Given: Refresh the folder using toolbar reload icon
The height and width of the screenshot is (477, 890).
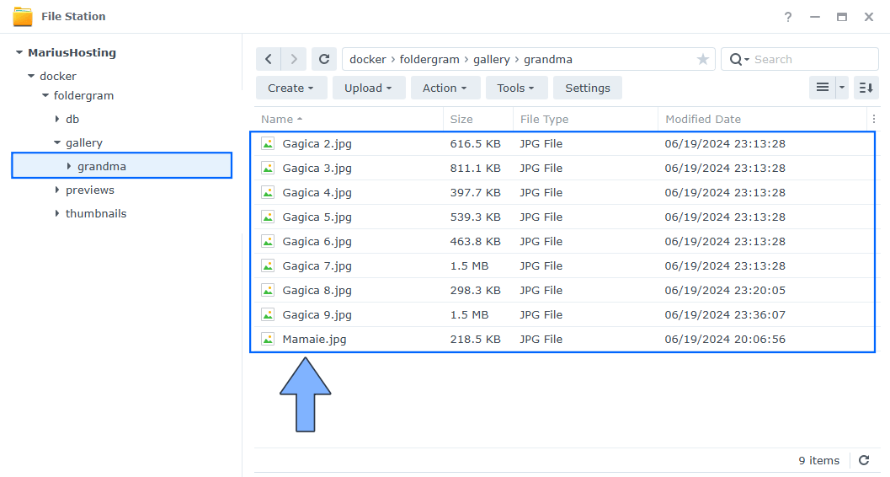Looking at the screenshot, I should pyautogui.click(x=324, y=59).
